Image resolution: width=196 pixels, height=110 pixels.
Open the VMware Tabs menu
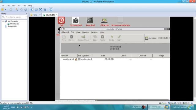pyautogui.click(x=24, y=6)
